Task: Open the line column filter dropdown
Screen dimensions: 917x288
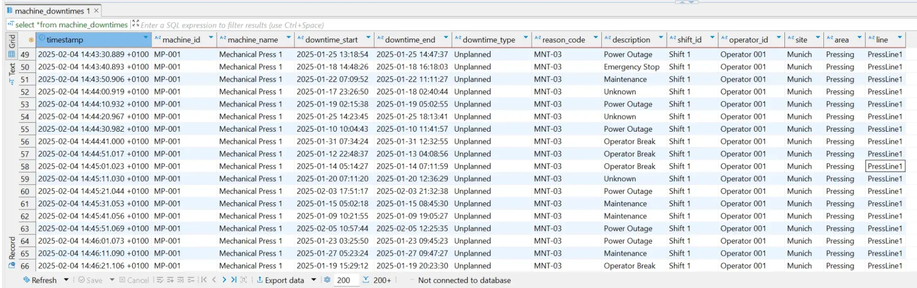Action: [900, 38]
